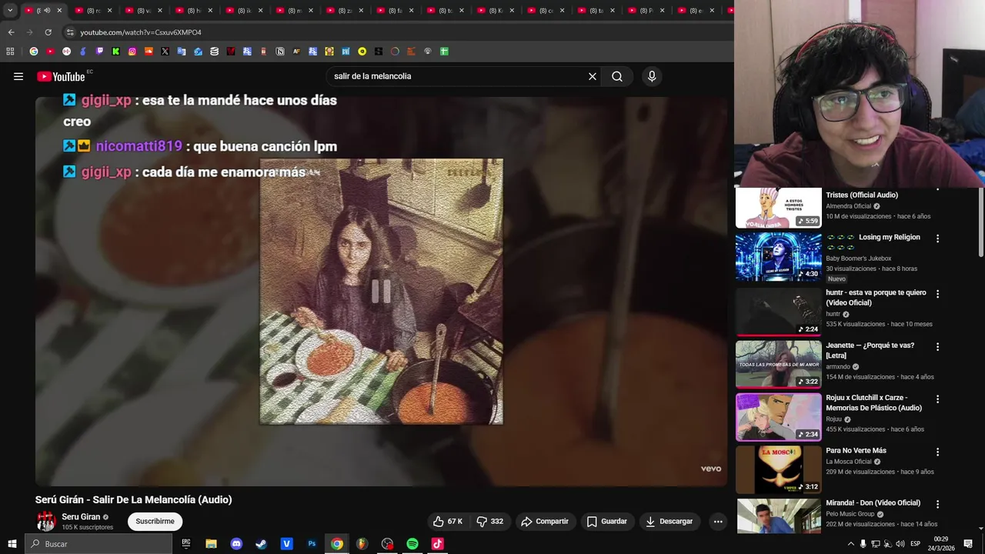Open the 'huntr - esta va porque te quiero' thumbnail
985x554 pixels.
click(778, 311)
